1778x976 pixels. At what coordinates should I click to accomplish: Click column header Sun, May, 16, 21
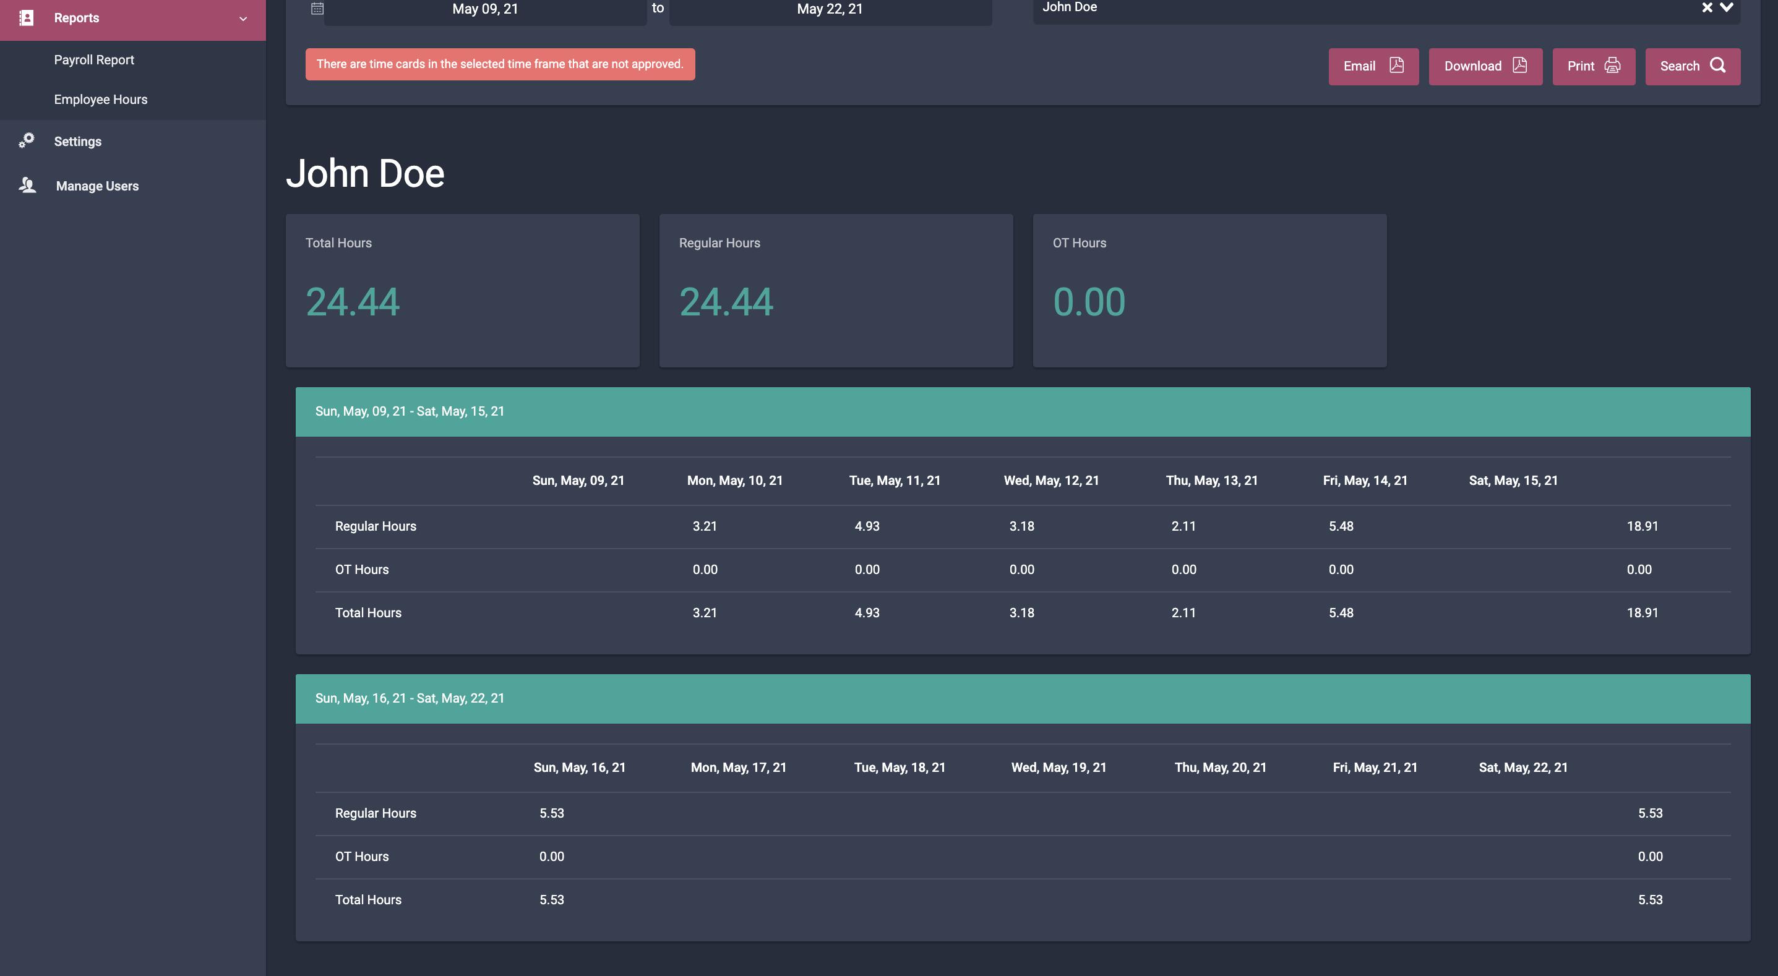[580, 768]
